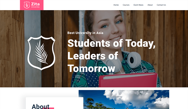Go to the Courses page

click(126, 5)
